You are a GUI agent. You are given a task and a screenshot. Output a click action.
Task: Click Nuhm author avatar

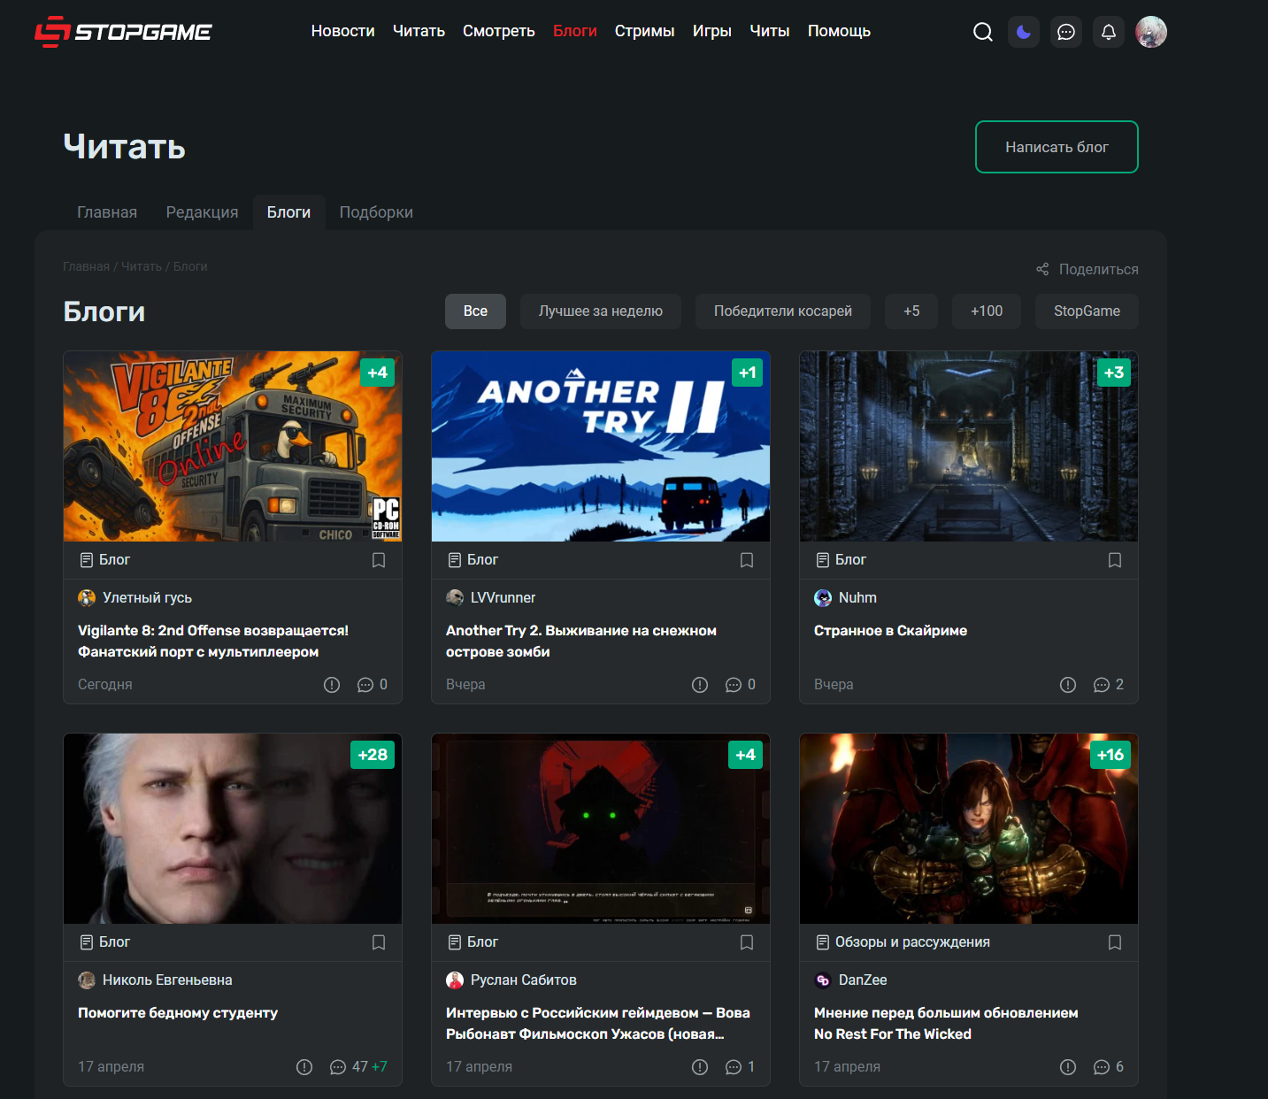point(823,598)
